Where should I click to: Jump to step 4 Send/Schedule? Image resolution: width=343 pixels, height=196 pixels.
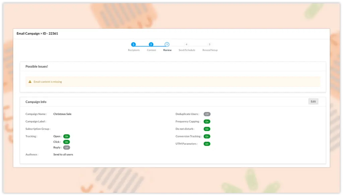[x=187, y=44]
